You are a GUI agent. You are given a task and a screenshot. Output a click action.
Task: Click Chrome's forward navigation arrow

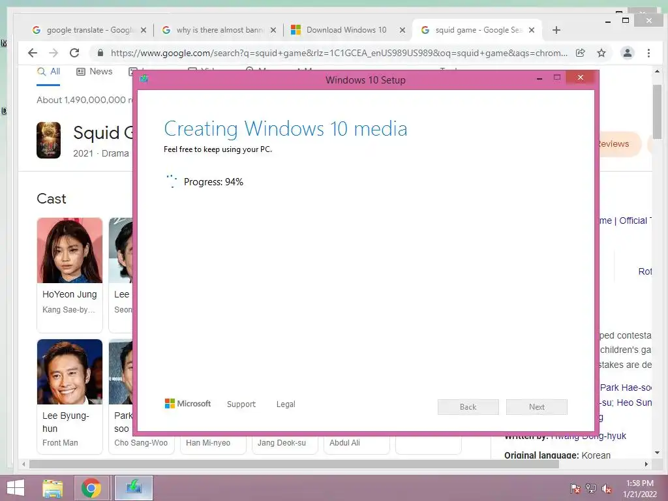point(53,53)
